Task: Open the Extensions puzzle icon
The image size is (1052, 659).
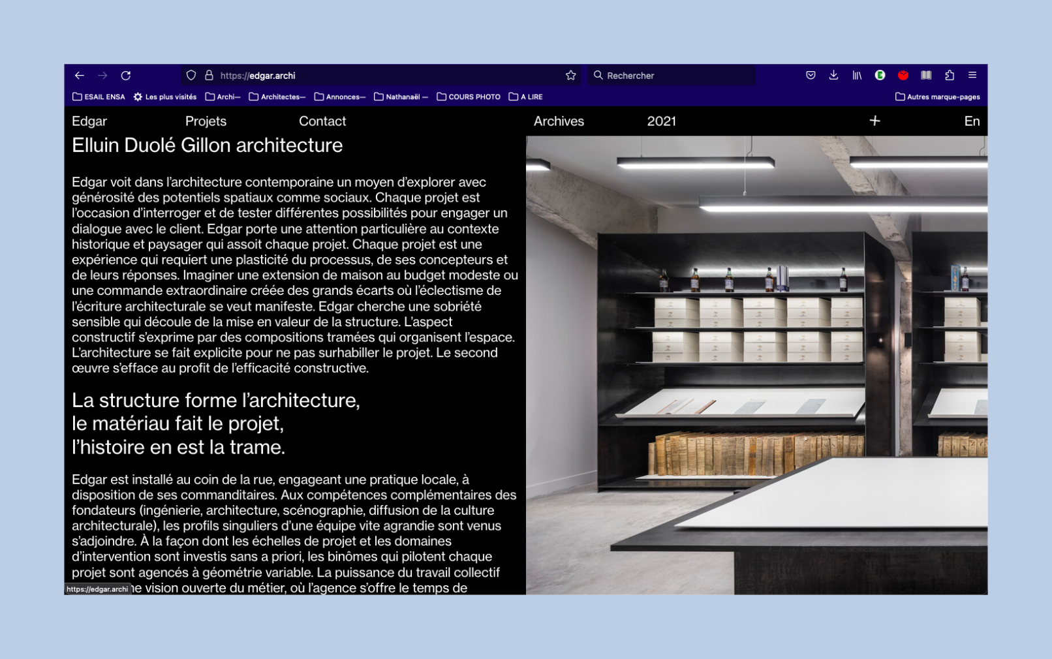Action: pyautogui.click(x=950, y=76)
